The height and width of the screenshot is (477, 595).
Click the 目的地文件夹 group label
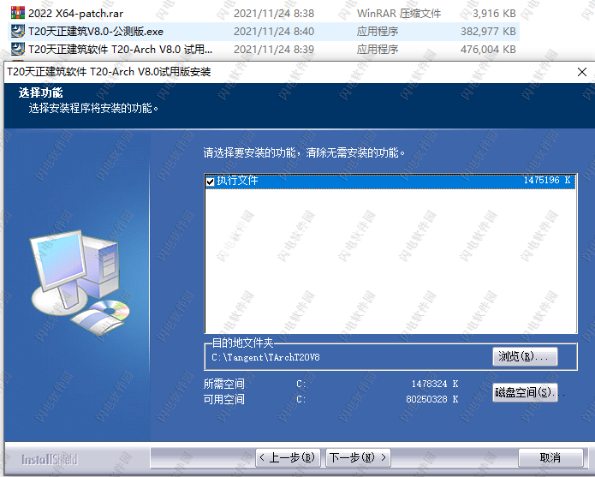coord(242,343)
